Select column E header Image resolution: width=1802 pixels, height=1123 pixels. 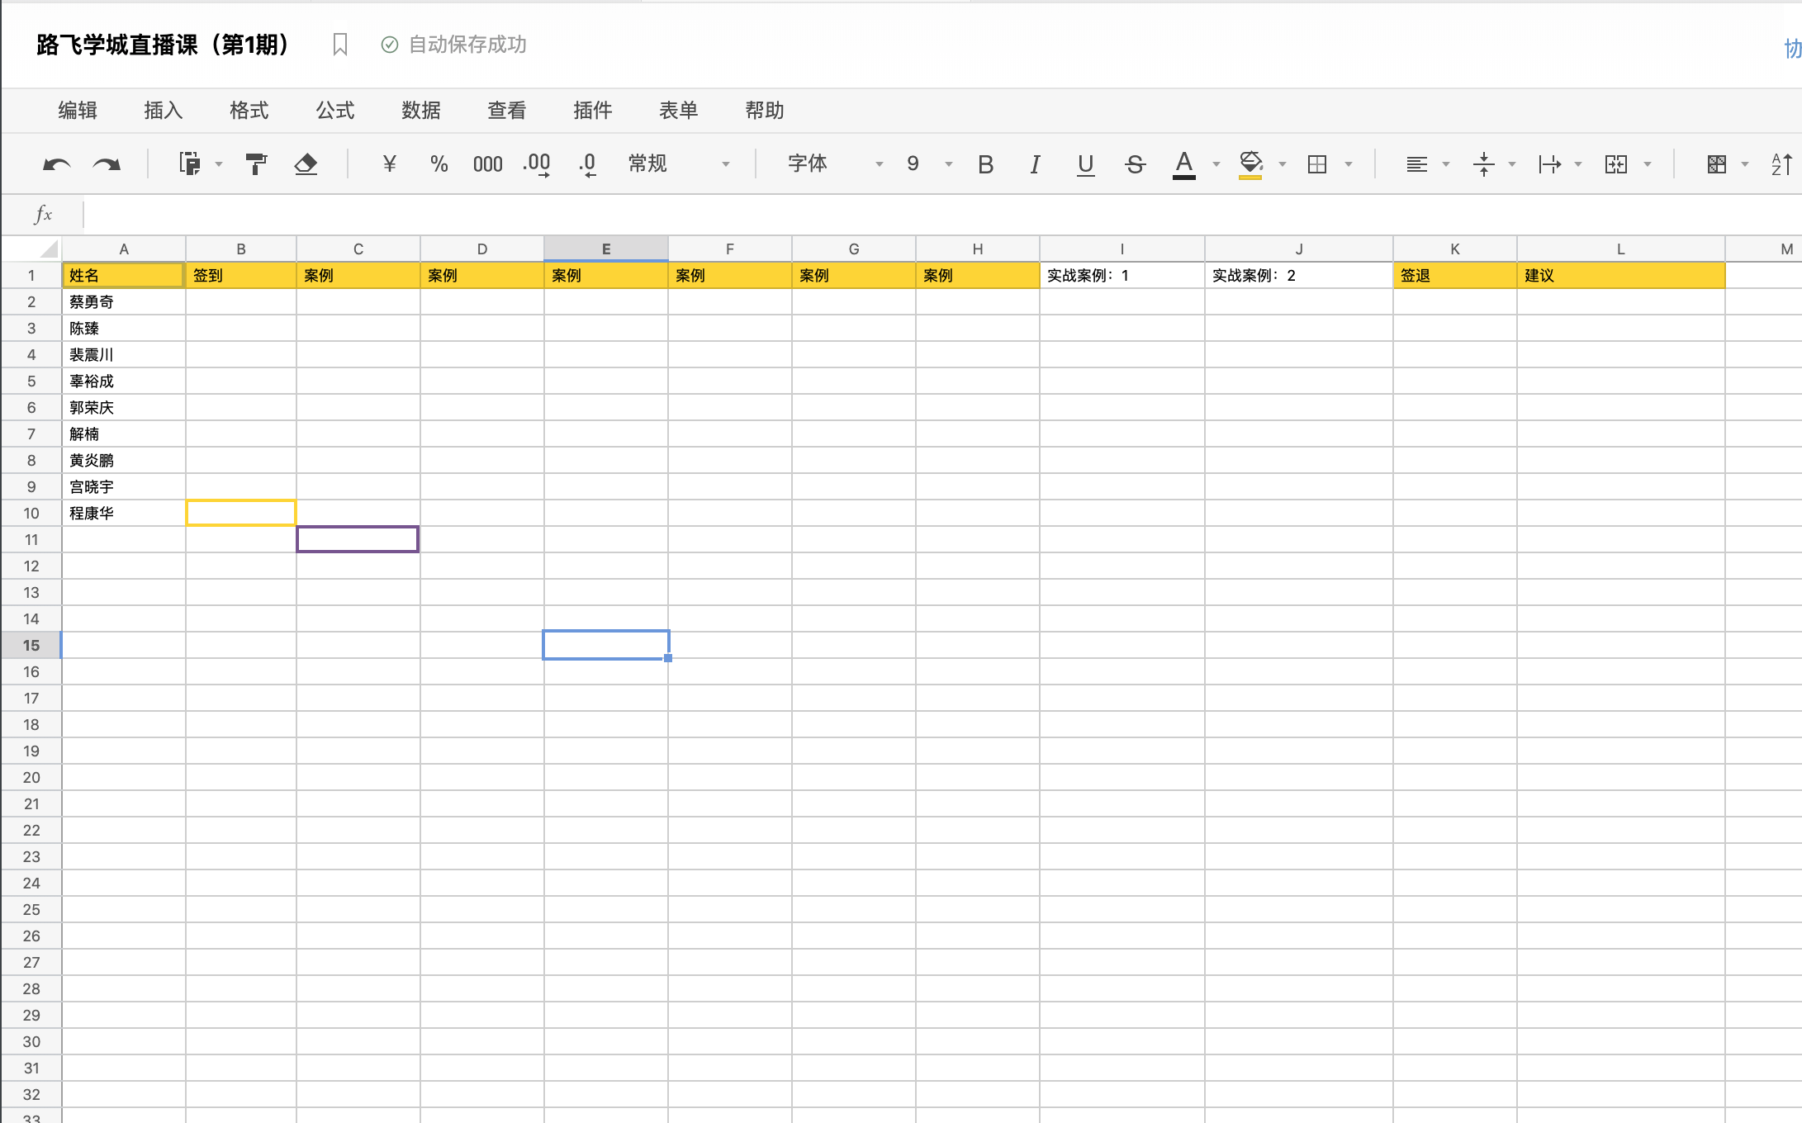(x=606, y=249)
